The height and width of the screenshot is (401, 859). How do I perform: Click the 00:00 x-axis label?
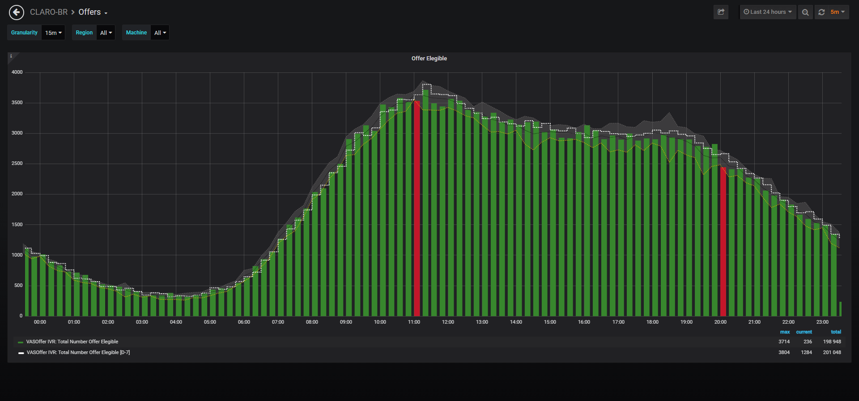[x=40, y=322]
